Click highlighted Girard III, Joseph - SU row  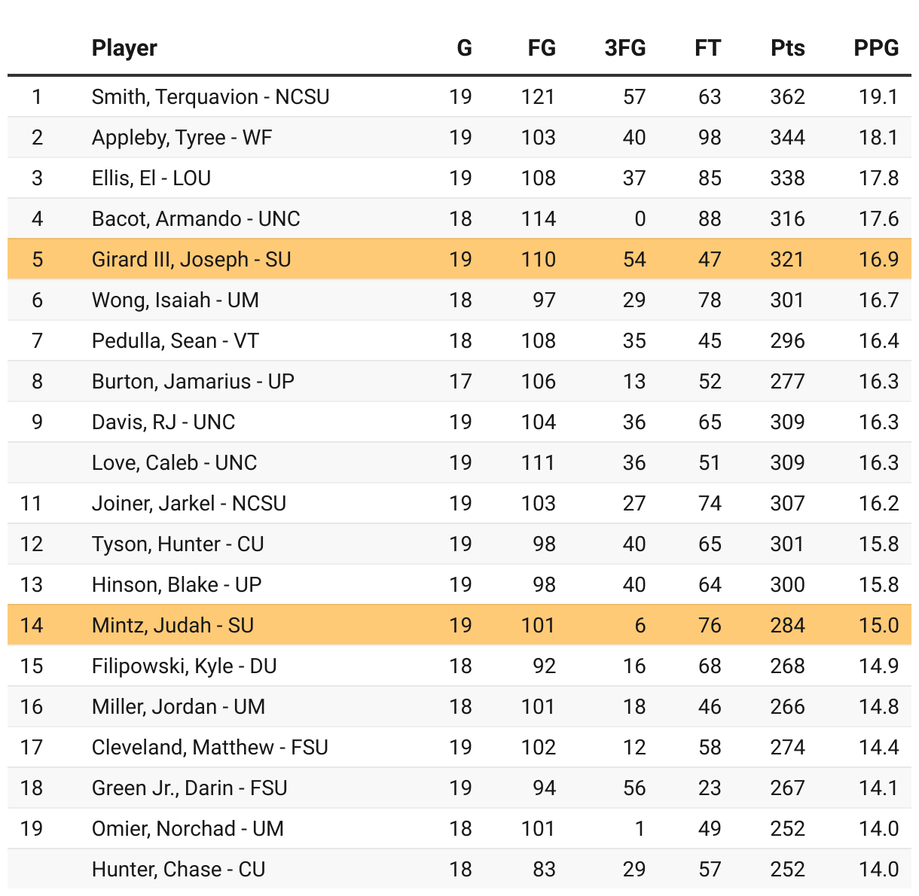pos(459,260)
